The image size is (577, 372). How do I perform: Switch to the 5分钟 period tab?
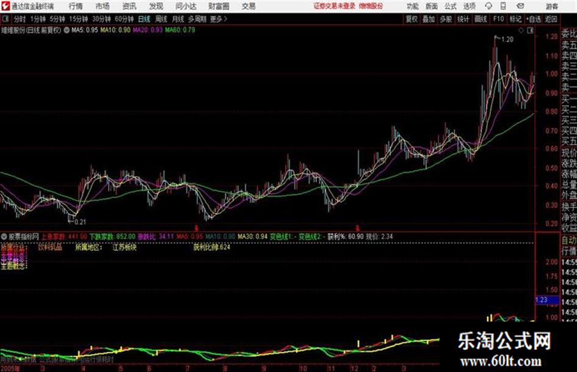[x=57, y=19]
